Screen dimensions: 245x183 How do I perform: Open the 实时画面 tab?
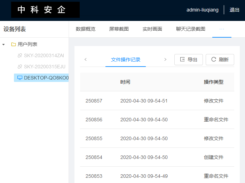coord(152,29)
